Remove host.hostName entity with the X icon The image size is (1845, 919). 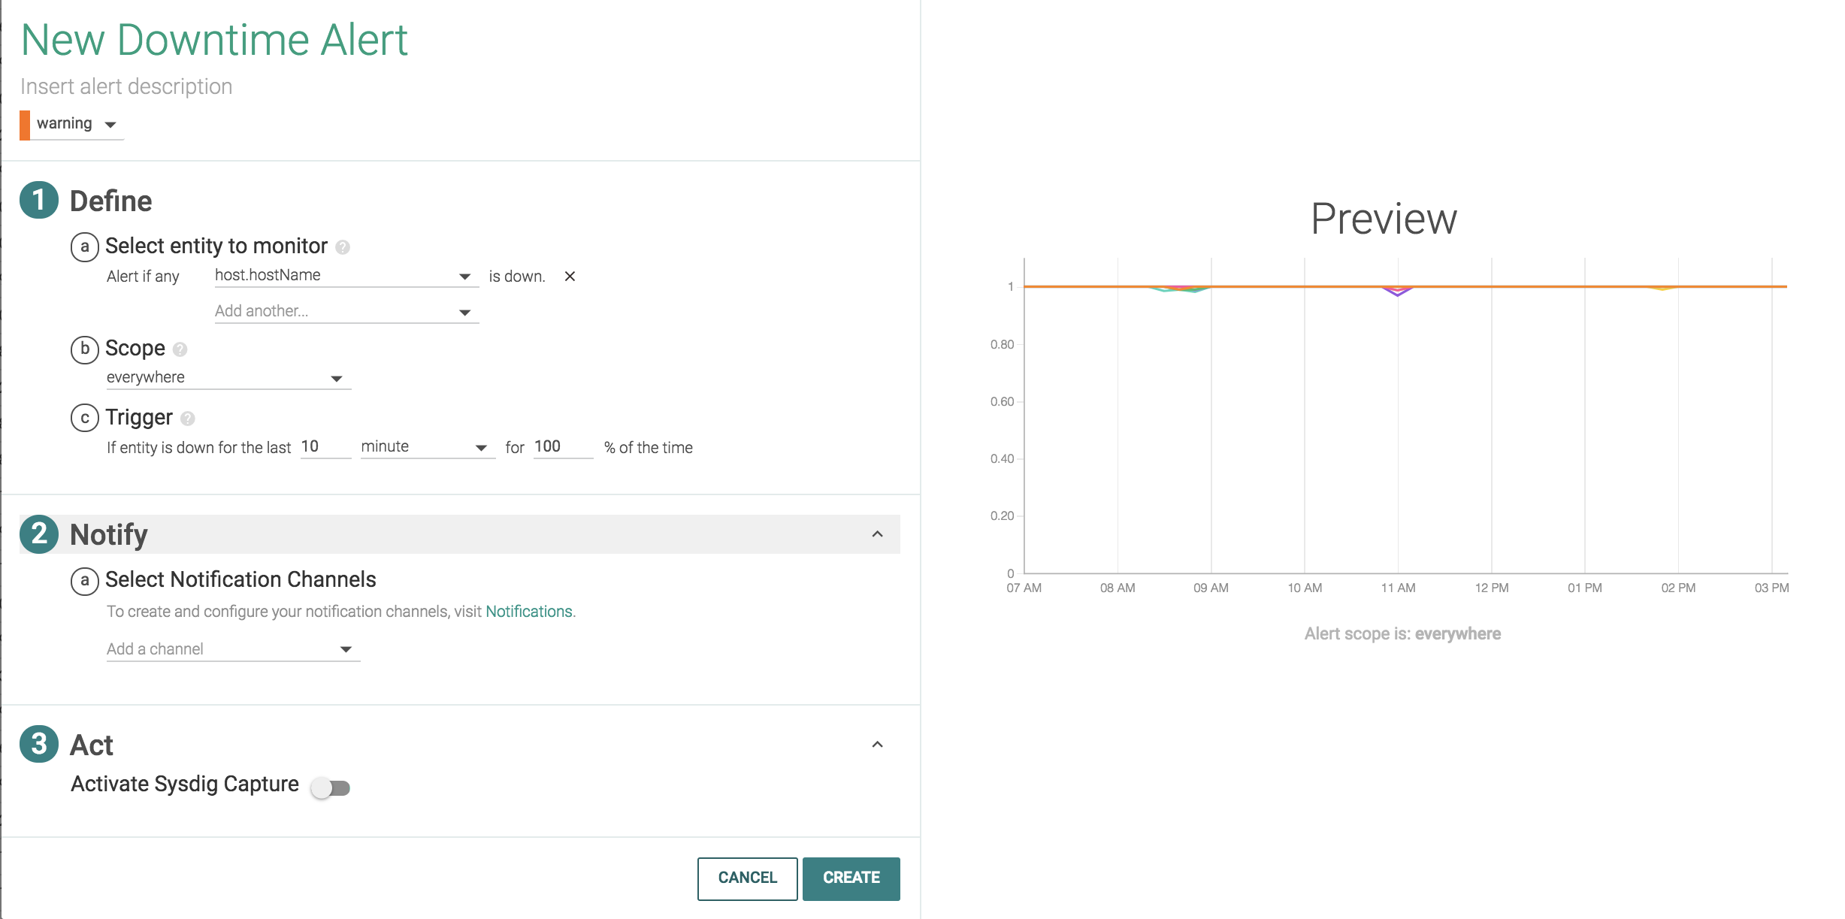[x=570, y=277]
